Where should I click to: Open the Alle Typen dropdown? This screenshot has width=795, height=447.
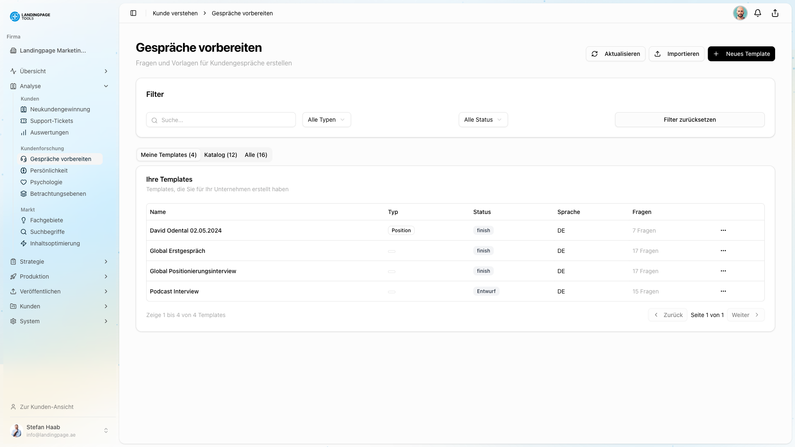[x=326, y=120]
